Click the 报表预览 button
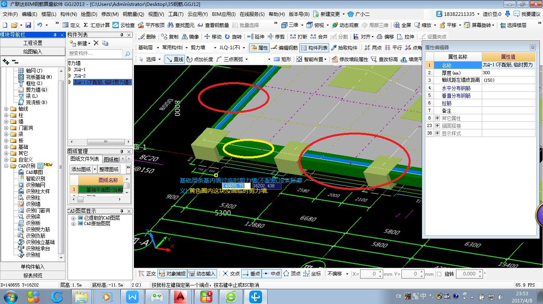This screenshot has height=304, width=543. [x=33, y=275]
